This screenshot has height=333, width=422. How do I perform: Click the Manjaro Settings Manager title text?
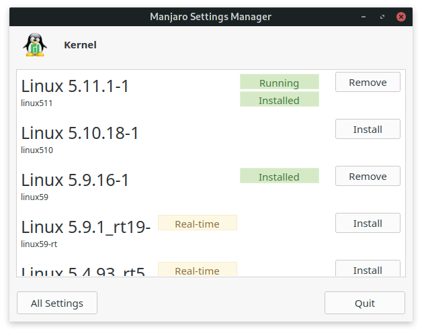pyautogui.click(x=211, y=17)
